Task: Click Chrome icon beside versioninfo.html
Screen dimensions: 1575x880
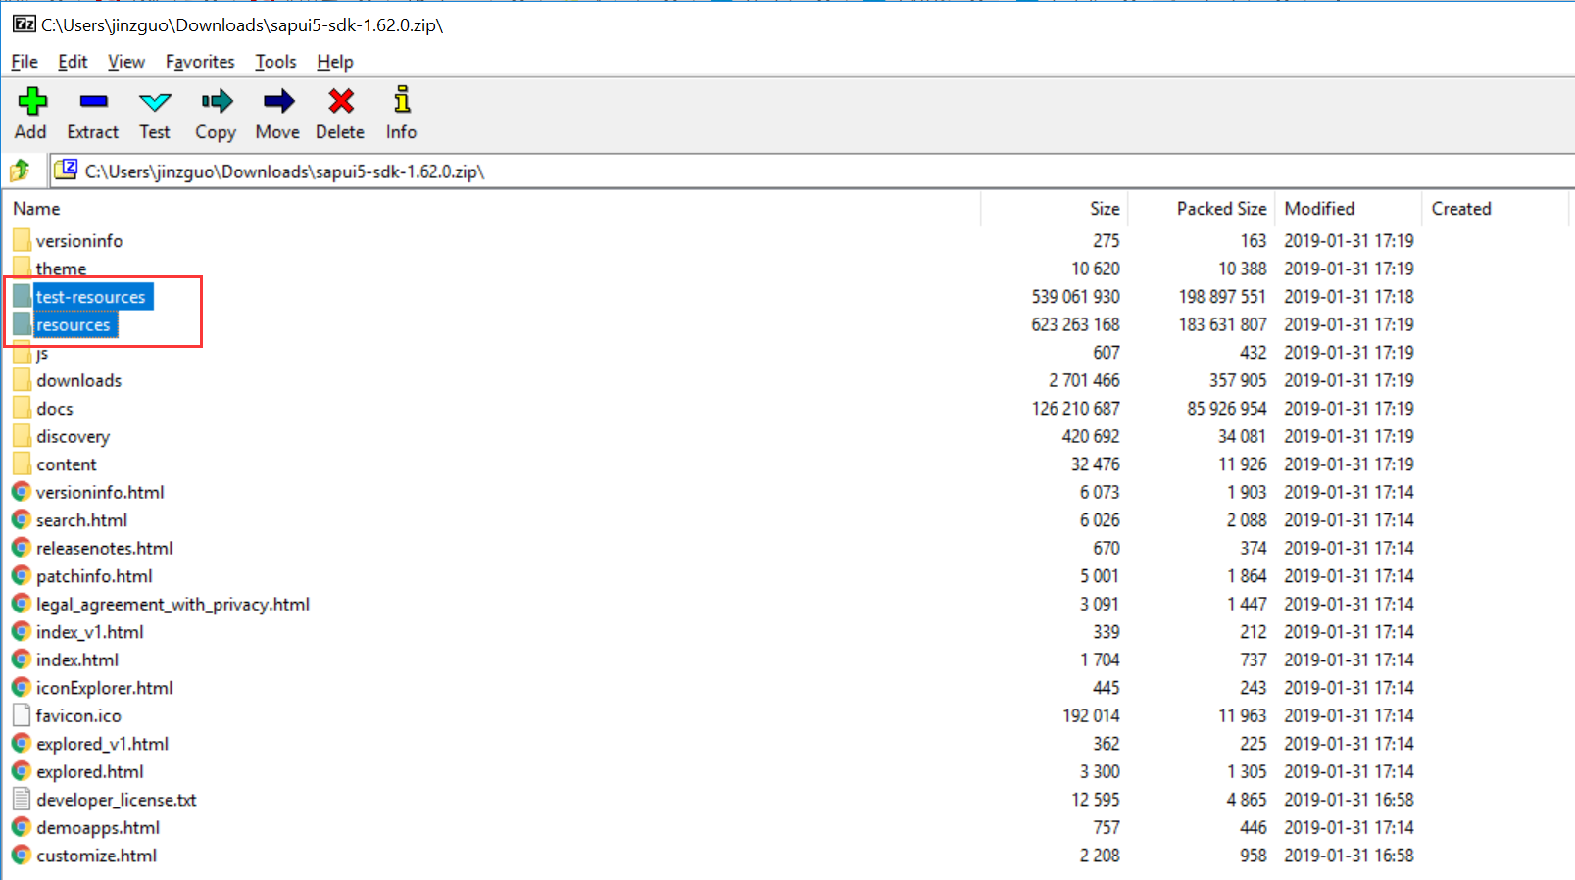Action: (x=22, y=492)
